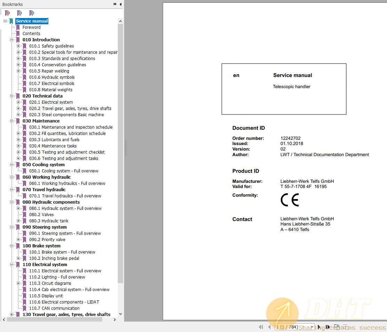Open 110.1 Electrical system - Full overview
Screen dimensions: 387x332
pyautogui.click(x=65, y=271)
